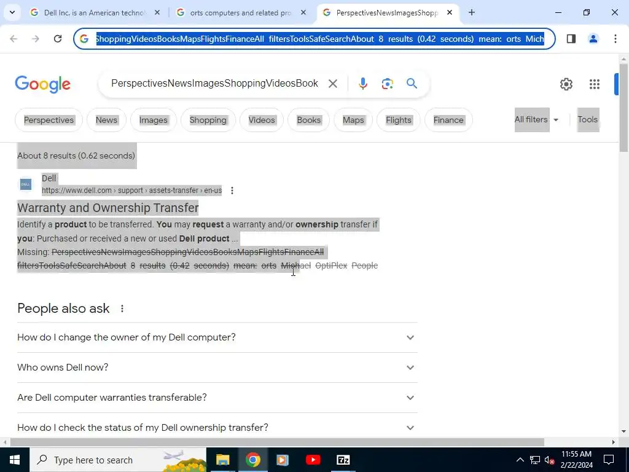Screen dimensions: 629x472
Task: Open 7-Zip from the taskbar
Action: 343,460
